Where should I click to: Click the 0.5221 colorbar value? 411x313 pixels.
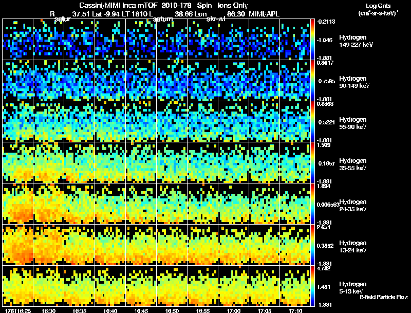pos(326,122)
